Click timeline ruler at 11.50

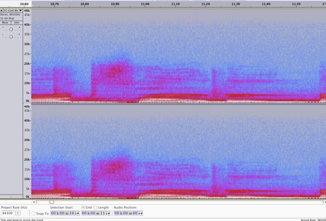296,4
